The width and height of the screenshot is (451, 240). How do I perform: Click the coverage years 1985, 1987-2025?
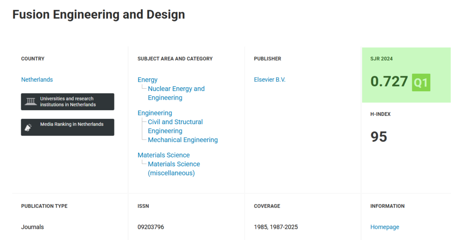pos(276,227)
